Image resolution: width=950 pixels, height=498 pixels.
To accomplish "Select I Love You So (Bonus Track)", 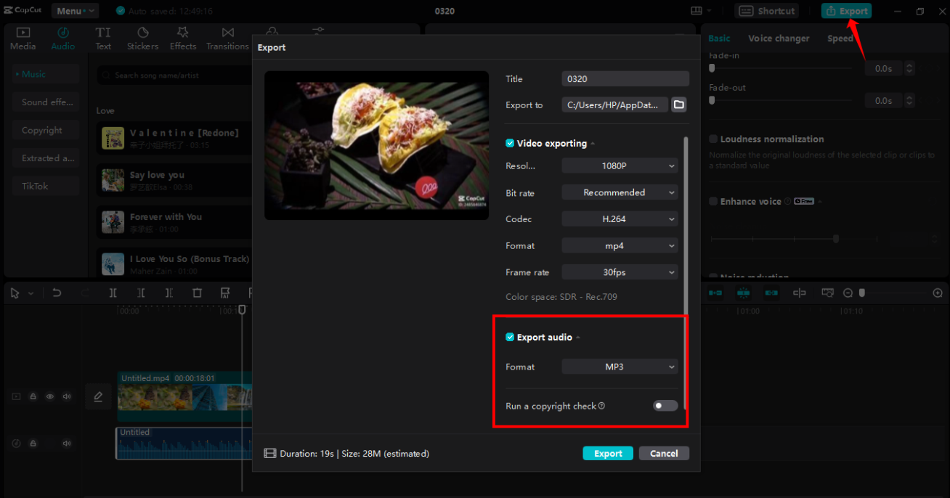I will point(174,264).
